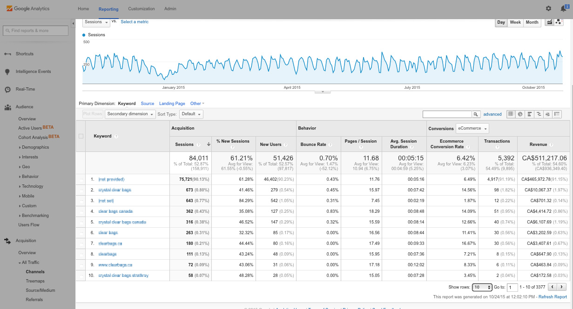Check the row 3 checkbox
This screenshot has width=573, height=309.
[x=81, y=201]
